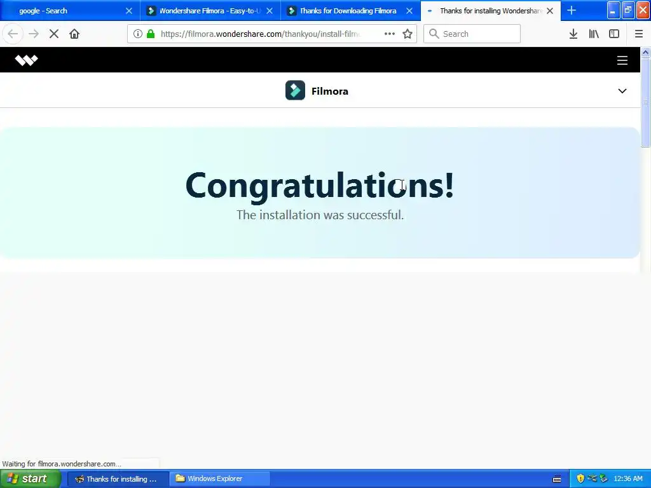Show site information icon

point(138,34)
